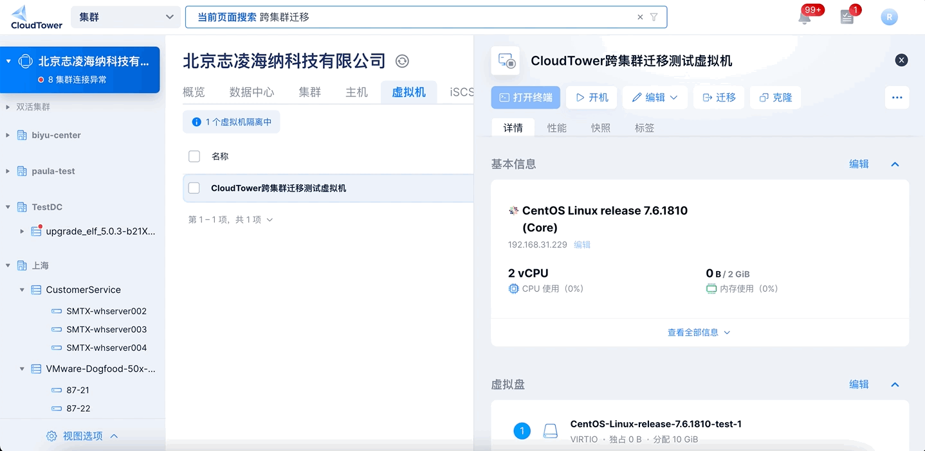The image size is (925, 451).
Task: Open the 编辑 dropdown button in toolbar
Action: (x=655, y=98)
